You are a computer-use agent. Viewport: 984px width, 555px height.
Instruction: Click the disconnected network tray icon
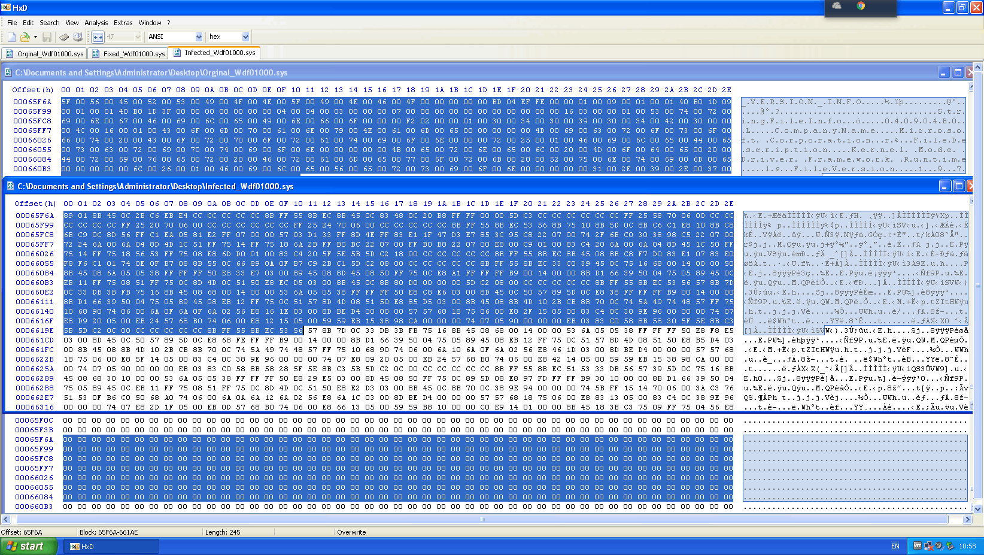tap(928, 546)
